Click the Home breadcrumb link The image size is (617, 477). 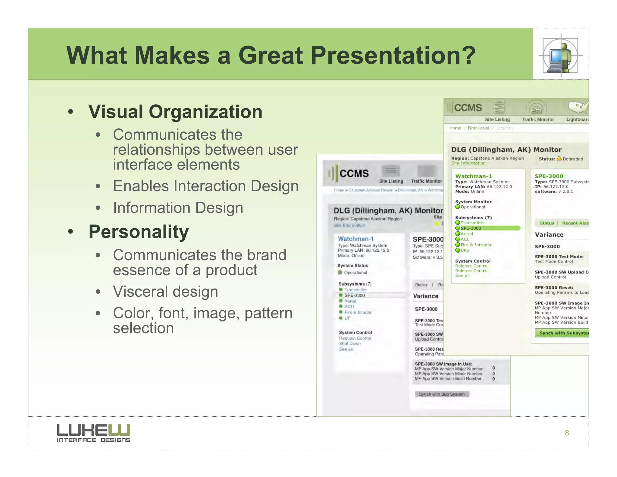click(x=455, y=128)
